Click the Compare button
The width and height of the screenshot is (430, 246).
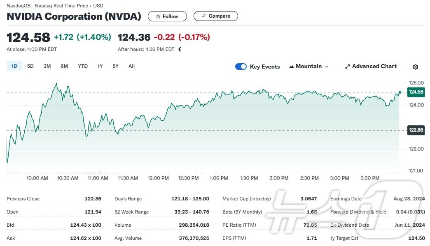(215, 16)
